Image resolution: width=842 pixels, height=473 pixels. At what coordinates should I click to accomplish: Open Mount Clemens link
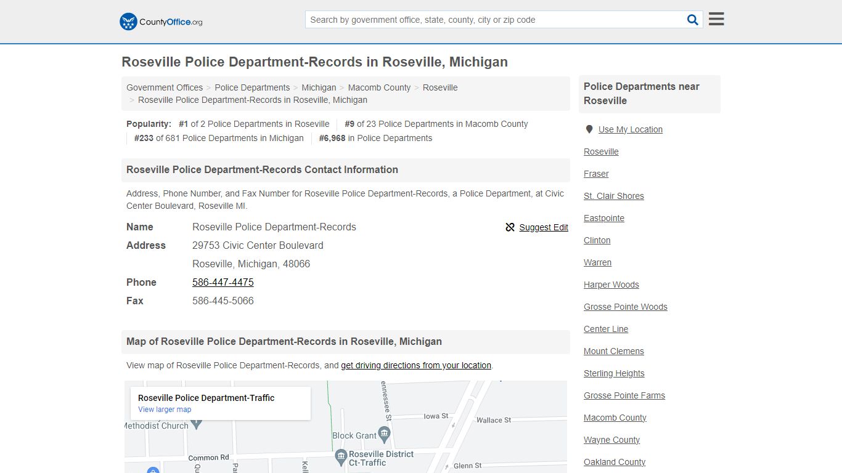pos(614,351)
